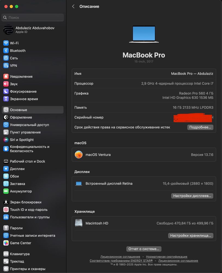Open Abdulaziz Abduvahobov Apple ID profile
Screen dimensions: 222x273
coord(33,30)
